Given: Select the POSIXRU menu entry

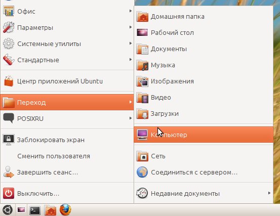Looking at the screenshot, I should point(67,118).
